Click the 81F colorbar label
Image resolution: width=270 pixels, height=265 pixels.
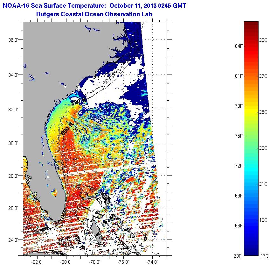pos(239,76)
